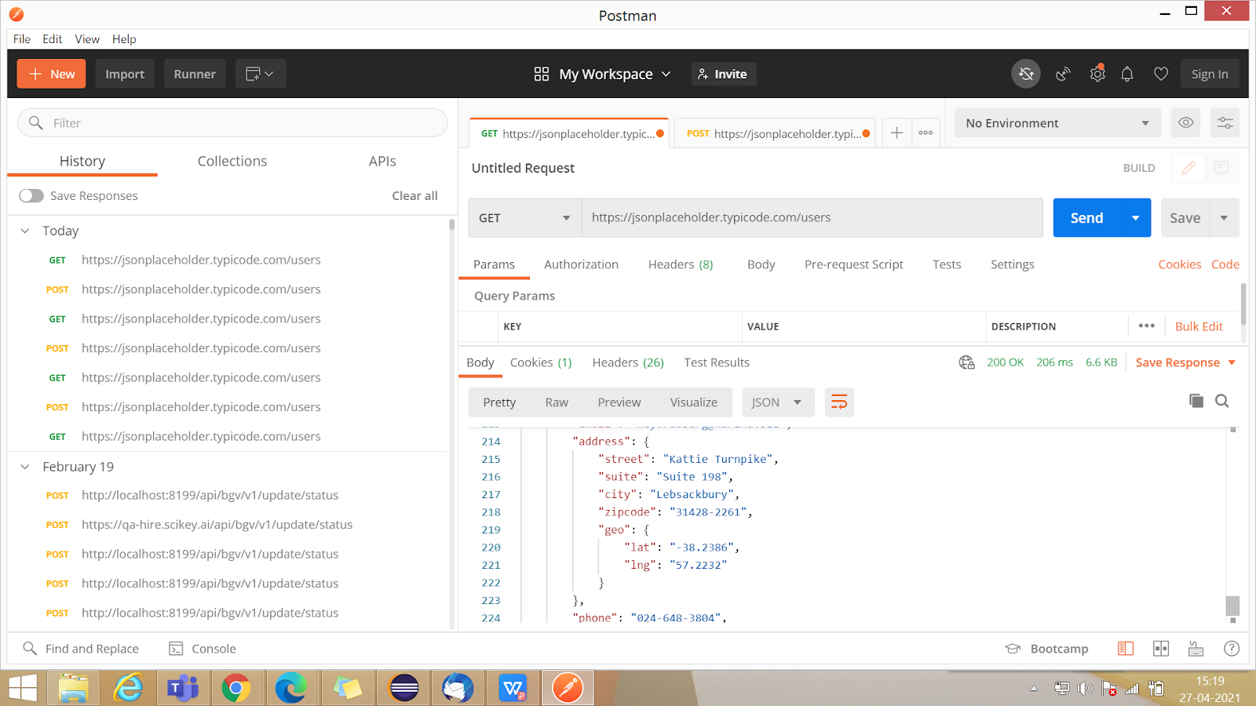This screenshot has height=706, width=1256.
Task: Click the New button
Action: coord(52,74)
